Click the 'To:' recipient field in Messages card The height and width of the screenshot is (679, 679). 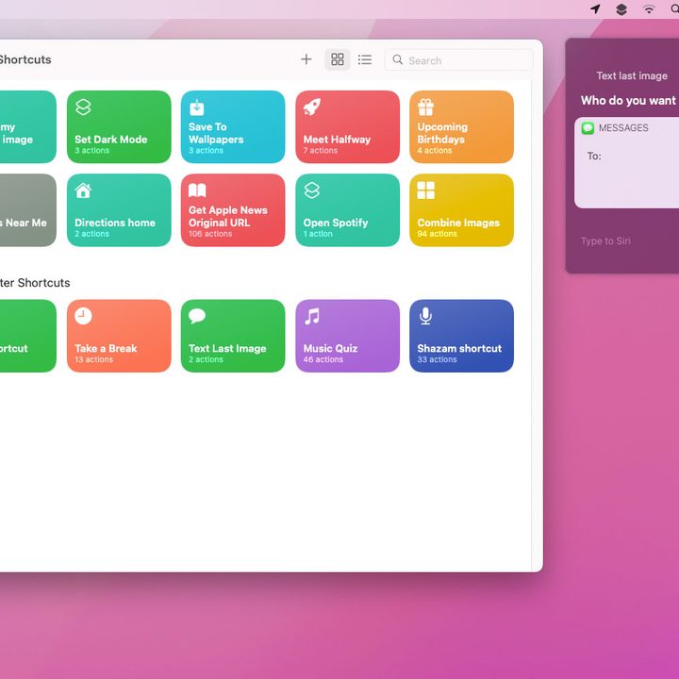point(626,157)
